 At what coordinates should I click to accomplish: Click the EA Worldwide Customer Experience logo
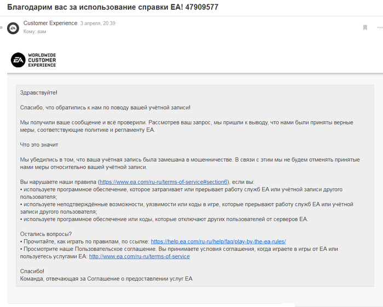point(33,60)
